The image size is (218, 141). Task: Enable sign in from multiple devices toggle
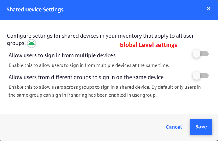200,54
